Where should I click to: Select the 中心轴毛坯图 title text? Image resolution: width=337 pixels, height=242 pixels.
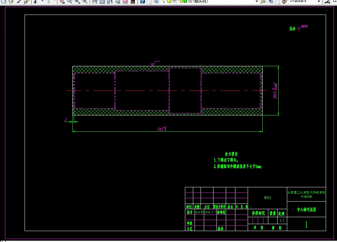click(307, 210)
